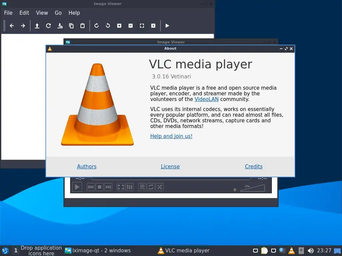Toggle loop mode in VLC controls
This screenshot has width=342, height=256.
(x=151, y=187)
